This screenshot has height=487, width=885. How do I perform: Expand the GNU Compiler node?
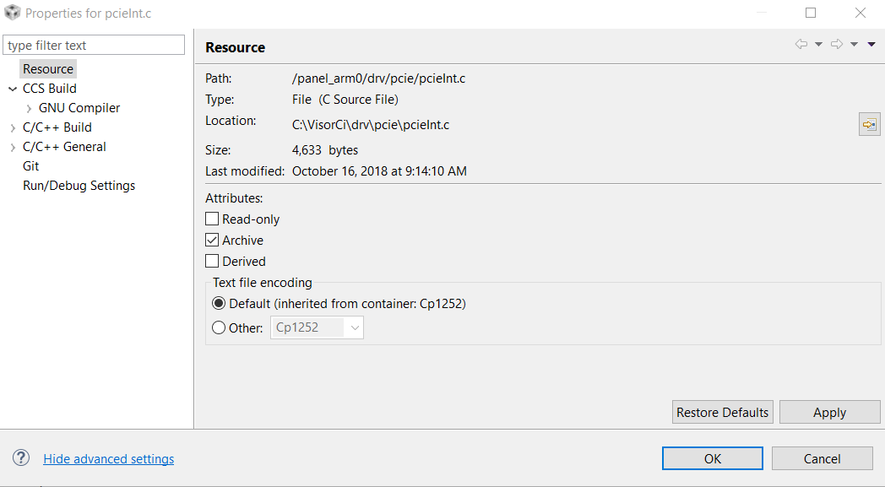click(29, 108)
